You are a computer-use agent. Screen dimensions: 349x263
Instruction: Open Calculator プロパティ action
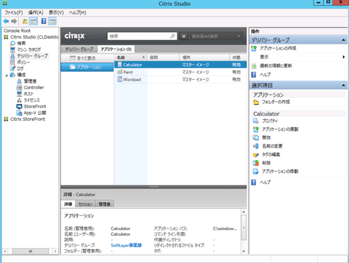point(270,121)
